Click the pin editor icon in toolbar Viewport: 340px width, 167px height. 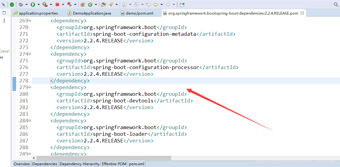[x=182, y=4]
